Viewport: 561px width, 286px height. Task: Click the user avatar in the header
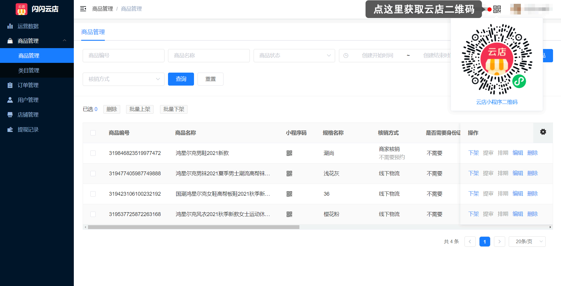coord(516,9)
